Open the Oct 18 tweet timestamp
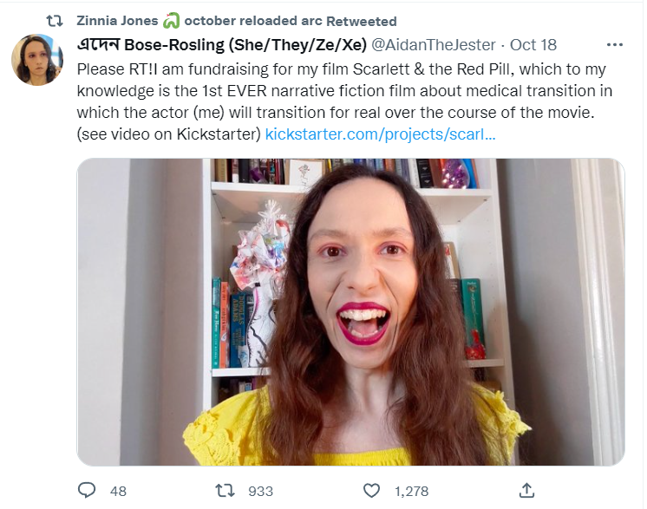Image resolution: width=647 pixels, height=509 pixels. click(x=533, y=44)
